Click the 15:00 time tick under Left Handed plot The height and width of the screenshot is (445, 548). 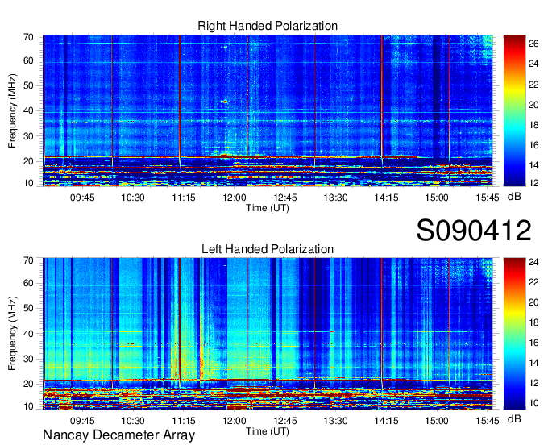pyautogui.click(x=437, y=421)
